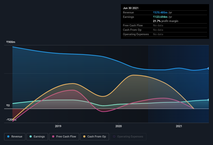The image size is (213, 145).
Task: Toggle the Earnings legend series
Action: coord(37,137)
